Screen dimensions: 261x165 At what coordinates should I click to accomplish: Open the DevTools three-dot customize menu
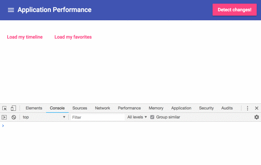(247, 108)
